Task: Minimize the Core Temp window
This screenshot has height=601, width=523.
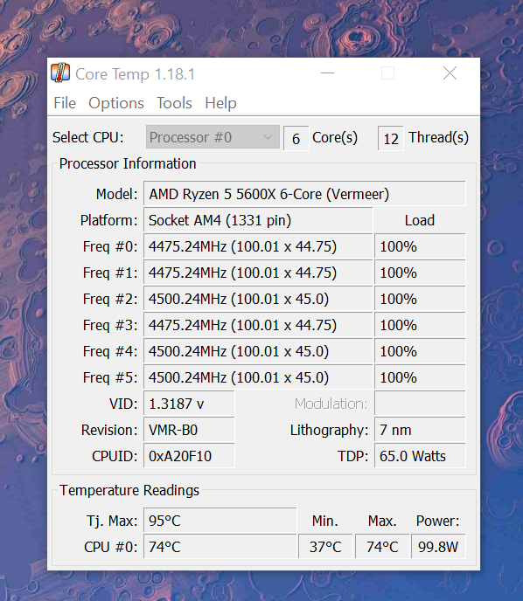Action: [x=327, y=73]
